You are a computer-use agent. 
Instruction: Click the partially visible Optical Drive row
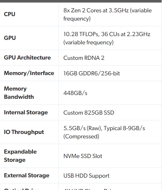coord(81,187)
